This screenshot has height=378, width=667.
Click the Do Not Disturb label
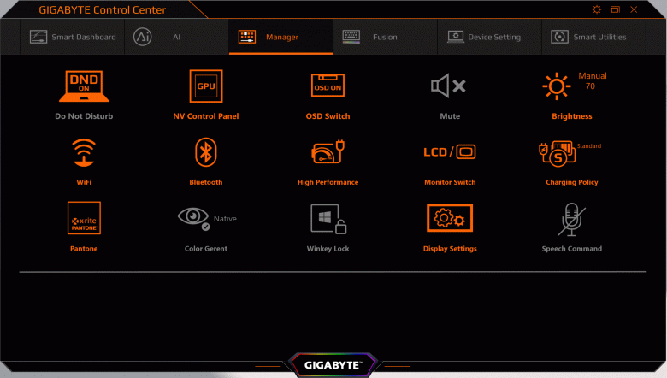[84, 116]
